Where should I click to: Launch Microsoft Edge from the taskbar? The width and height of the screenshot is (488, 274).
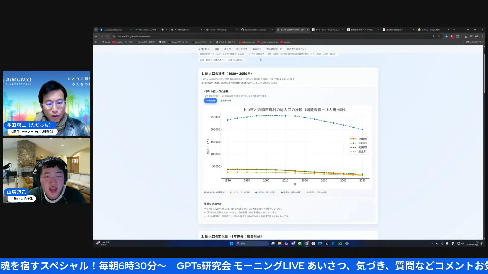pyautogui.click(x=319, y=244)
